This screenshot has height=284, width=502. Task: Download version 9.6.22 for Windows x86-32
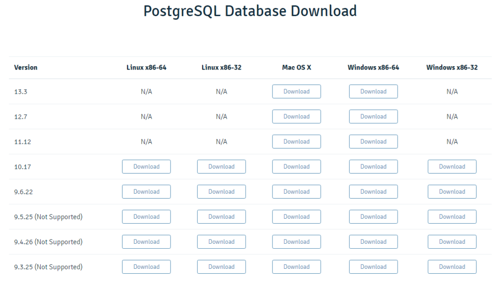click(452, 192)
